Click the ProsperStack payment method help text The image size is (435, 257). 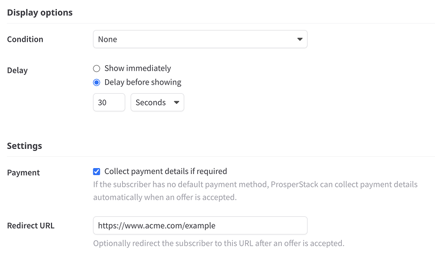tap(255, 191)
